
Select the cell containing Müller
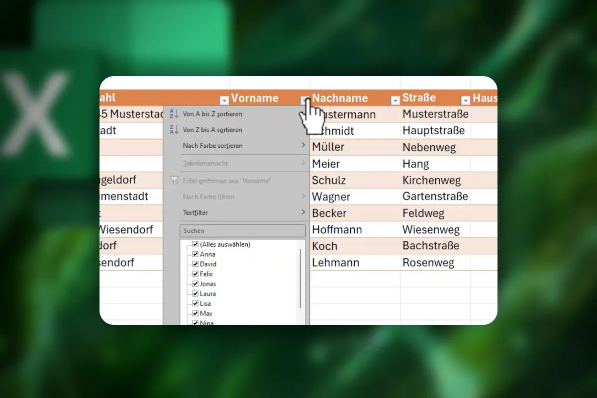(x=355, y=147)
